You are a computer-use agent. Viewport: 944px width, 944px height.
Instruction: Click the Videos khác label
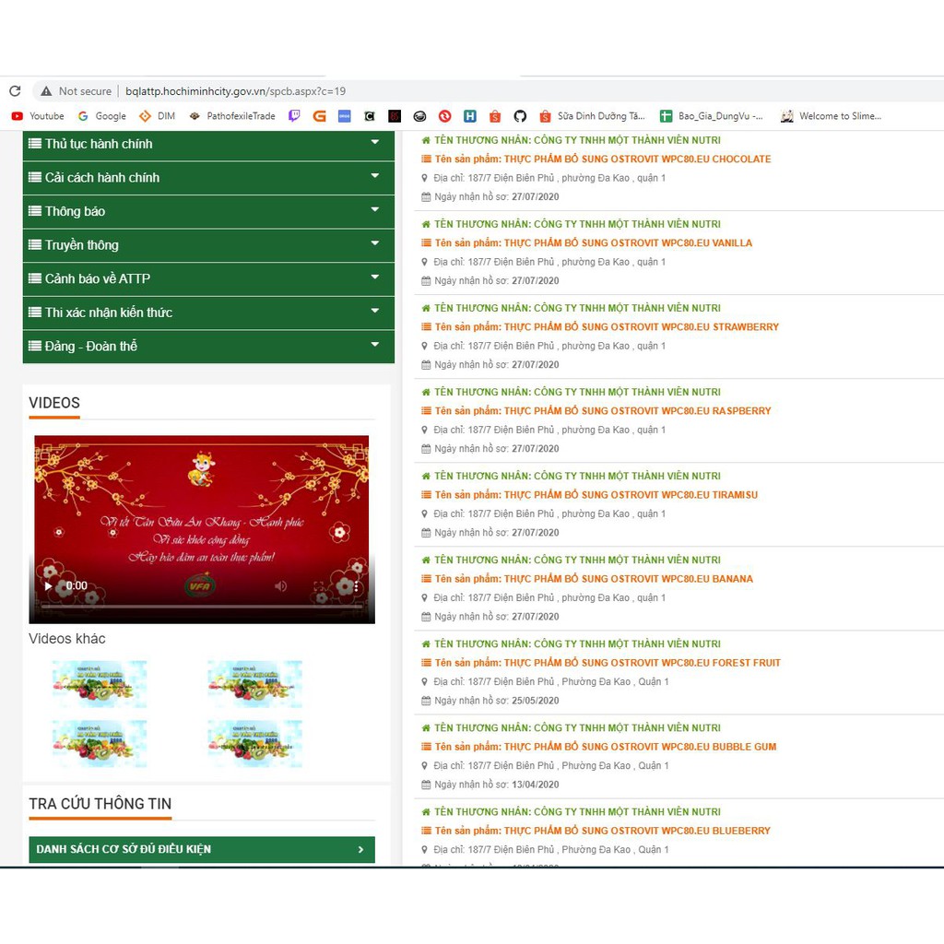(66, 639)
